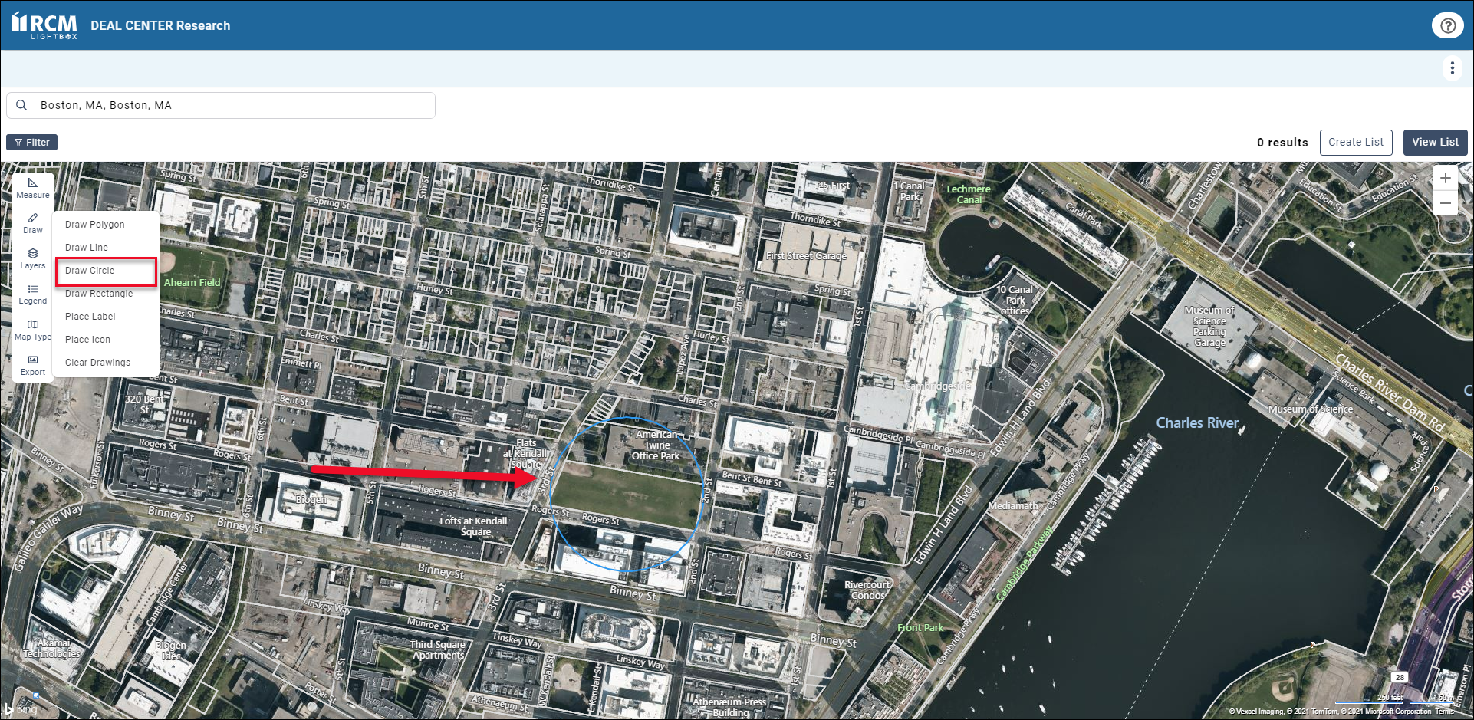Choose Draw Line from the menu

click(87, 248)
